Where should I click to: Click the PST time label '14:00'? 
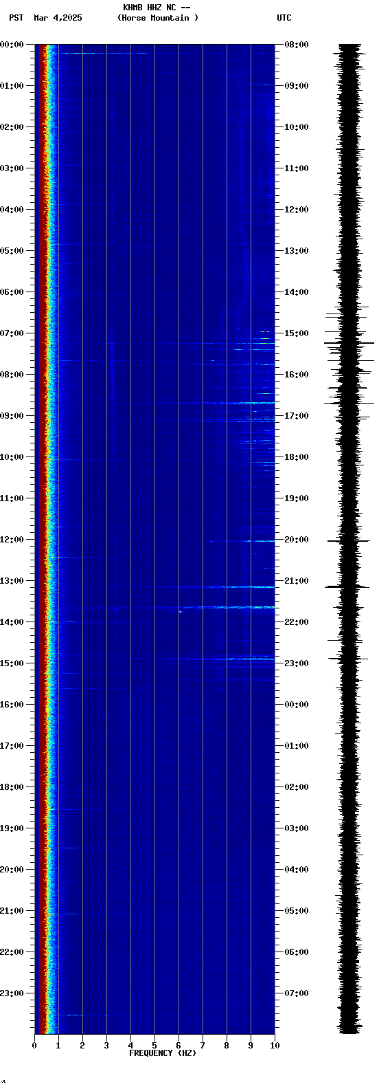tap(12, 622)
